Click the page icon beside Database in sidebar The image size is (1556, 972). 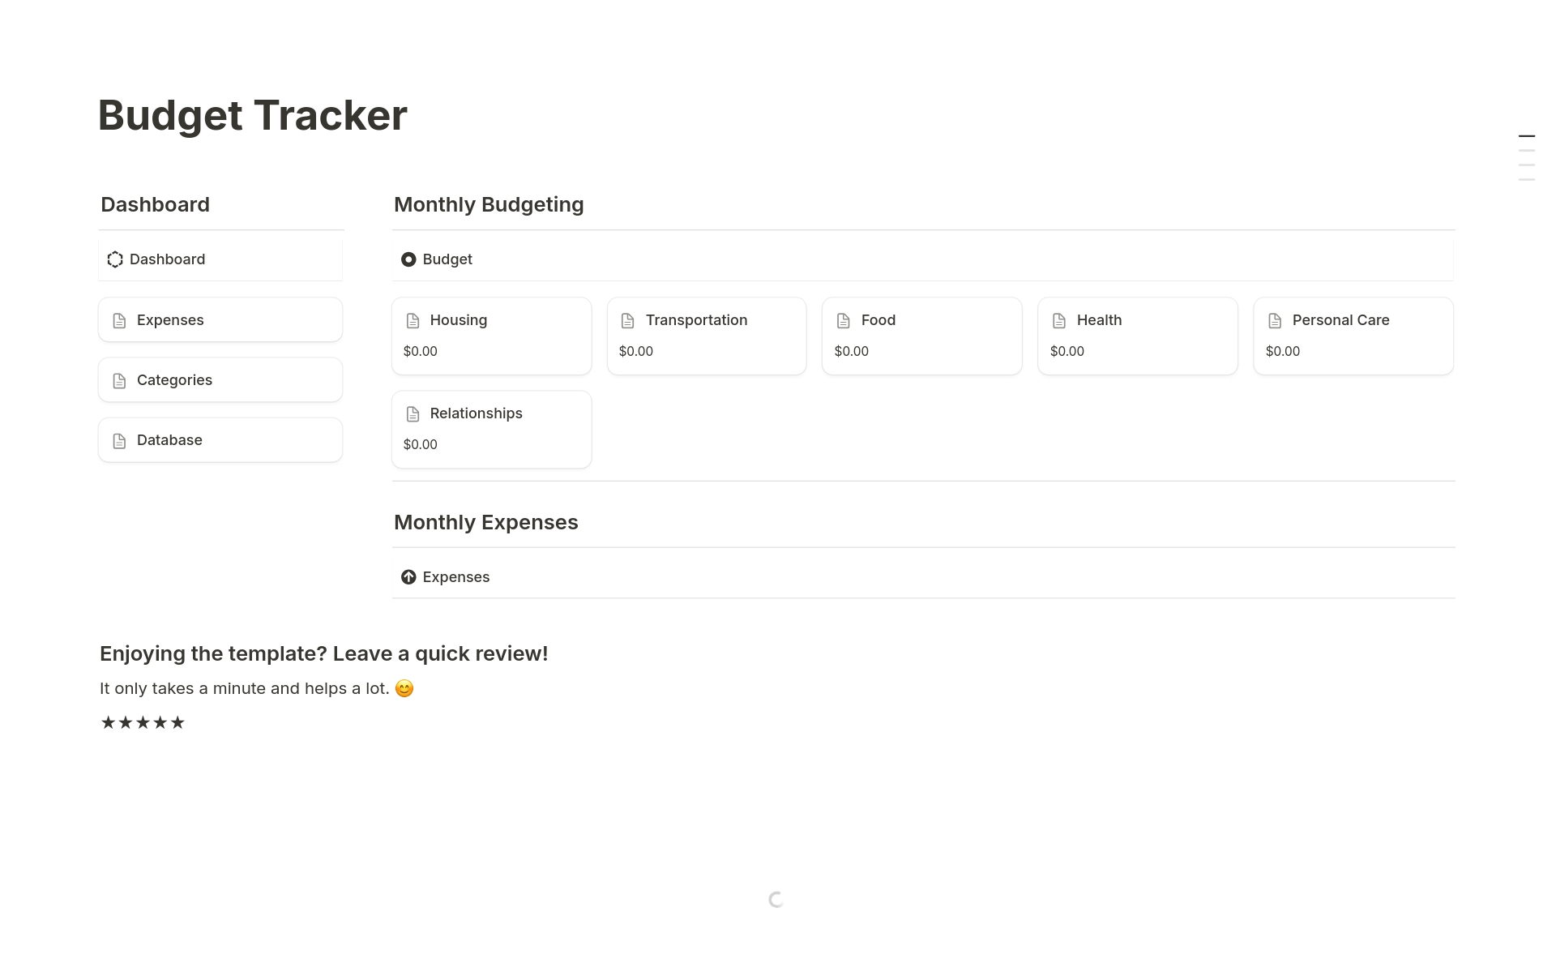118,439
